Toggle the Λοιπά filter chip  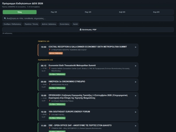pos(75,24)
